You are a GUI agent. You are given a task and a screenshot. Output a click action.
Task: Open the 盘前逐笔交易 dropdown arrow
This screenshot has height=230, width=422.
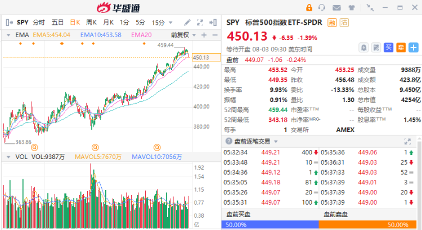tap(276, 141)
